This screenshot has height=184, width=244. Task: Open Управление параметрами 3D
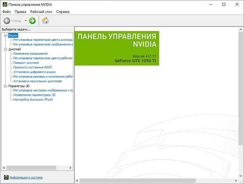pyautogui.click(x=34, y=95)
